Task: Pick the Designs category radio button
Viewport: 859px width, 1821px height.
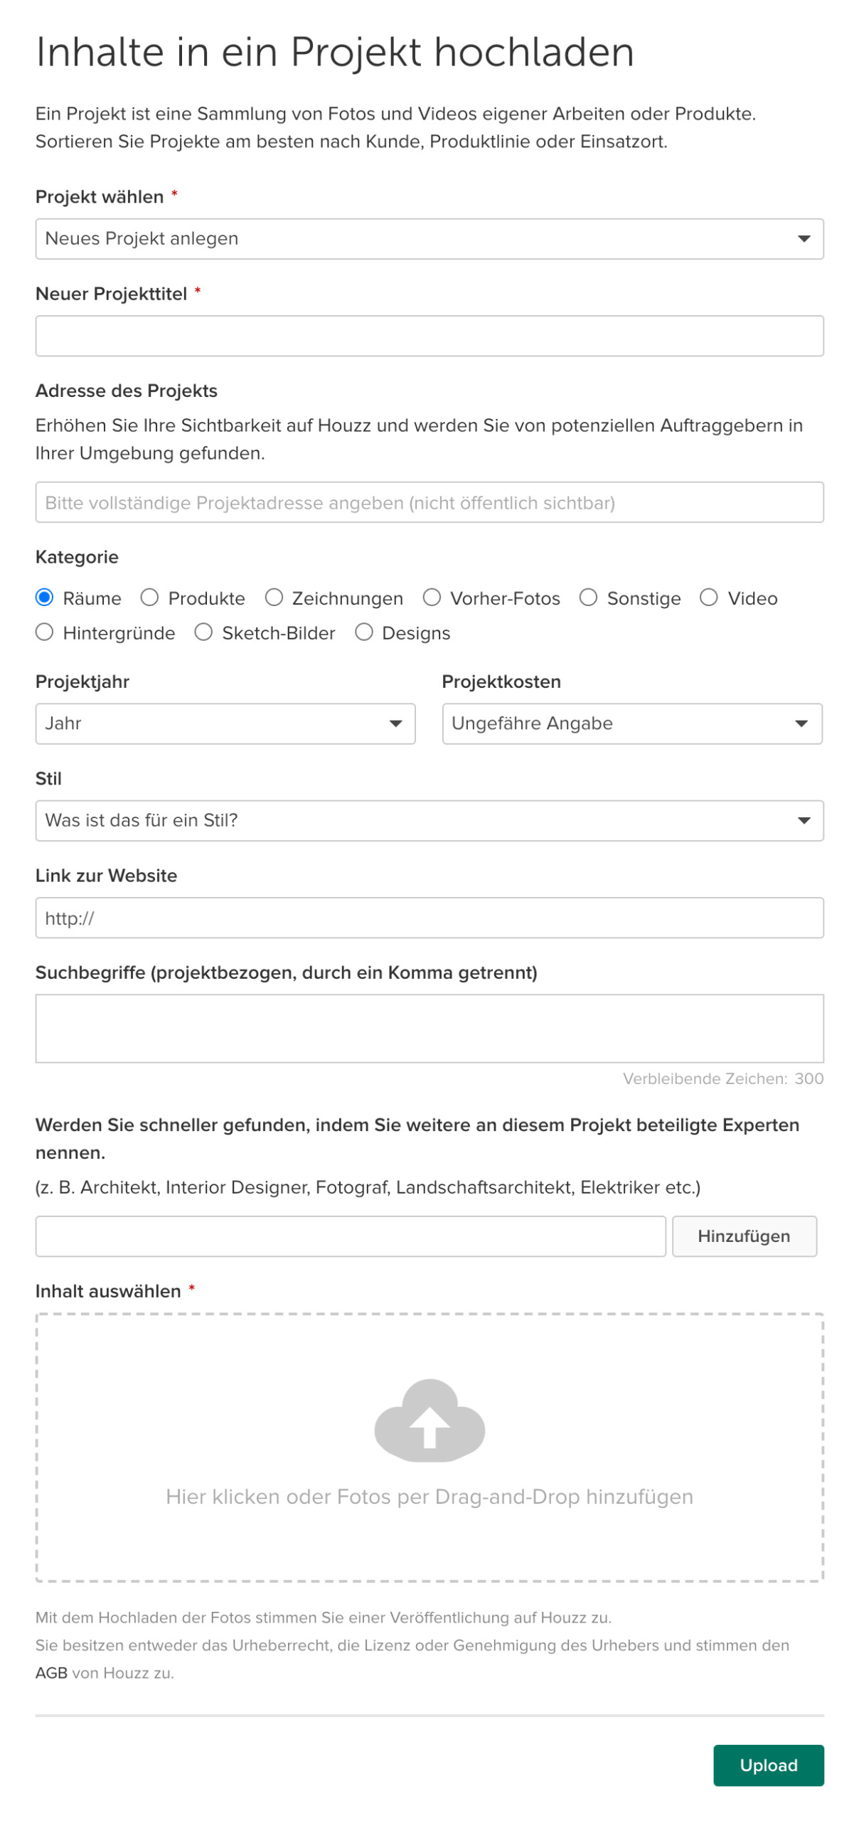Action: pos(363,632)
